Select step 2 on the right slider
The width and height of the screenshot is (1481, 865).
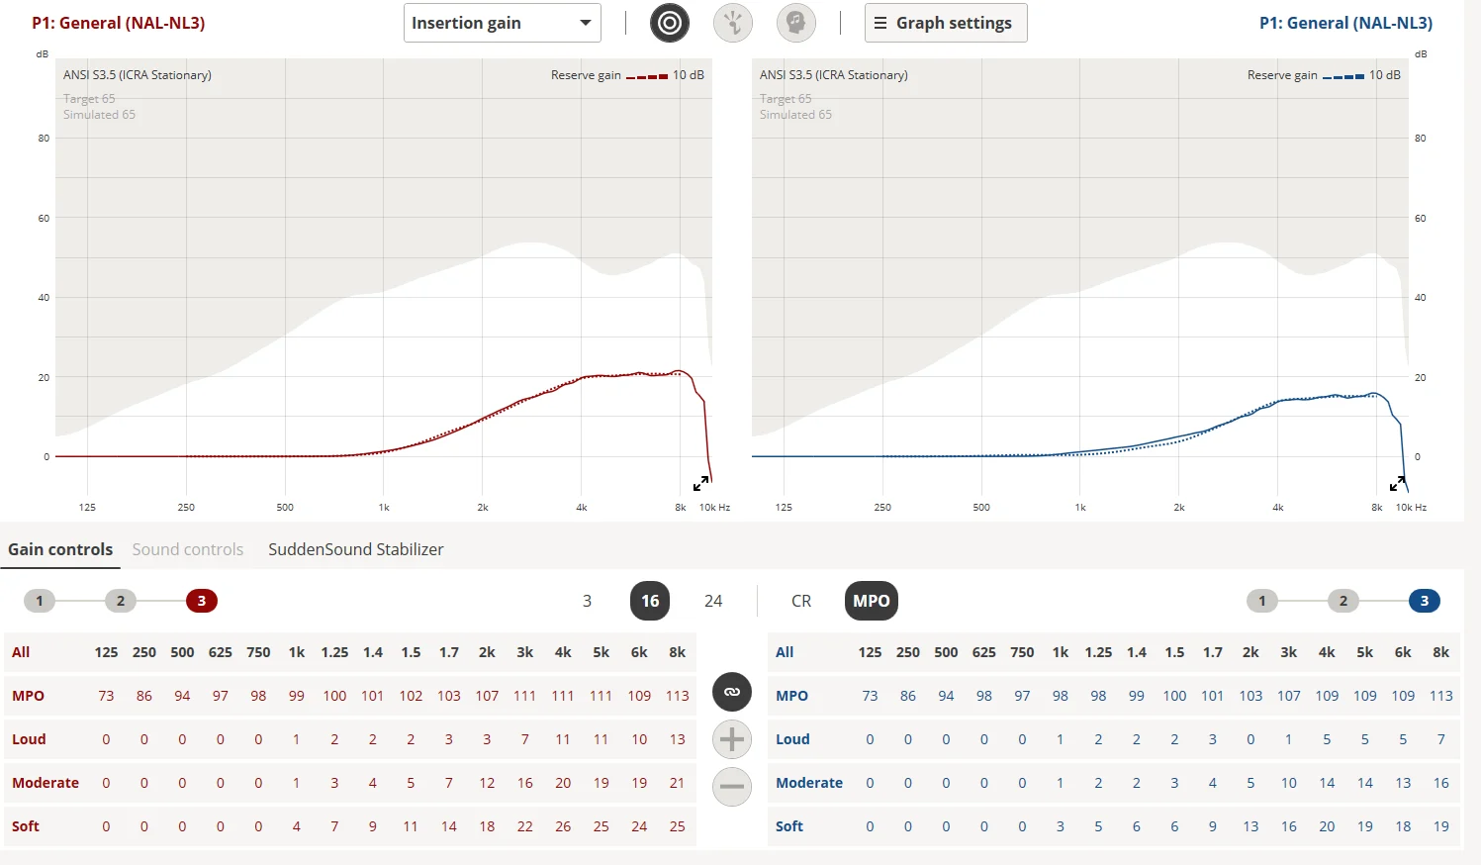(1343, 601)
